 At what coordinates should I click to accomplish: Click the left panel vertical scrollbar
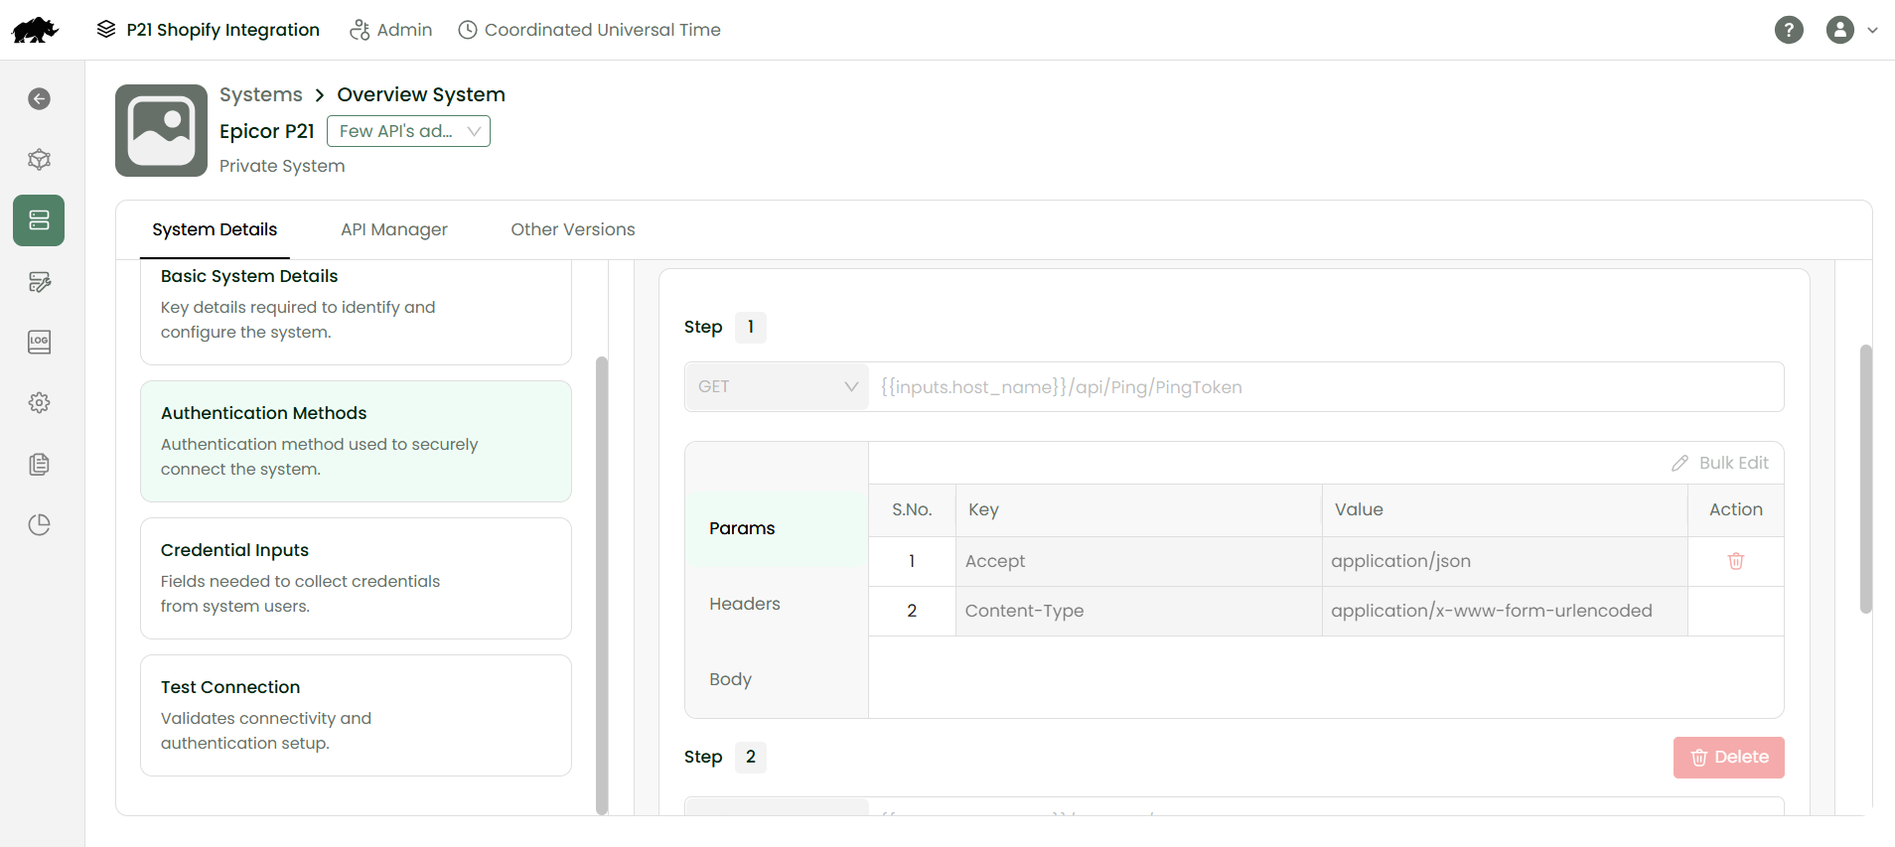[x=602, y=585]
